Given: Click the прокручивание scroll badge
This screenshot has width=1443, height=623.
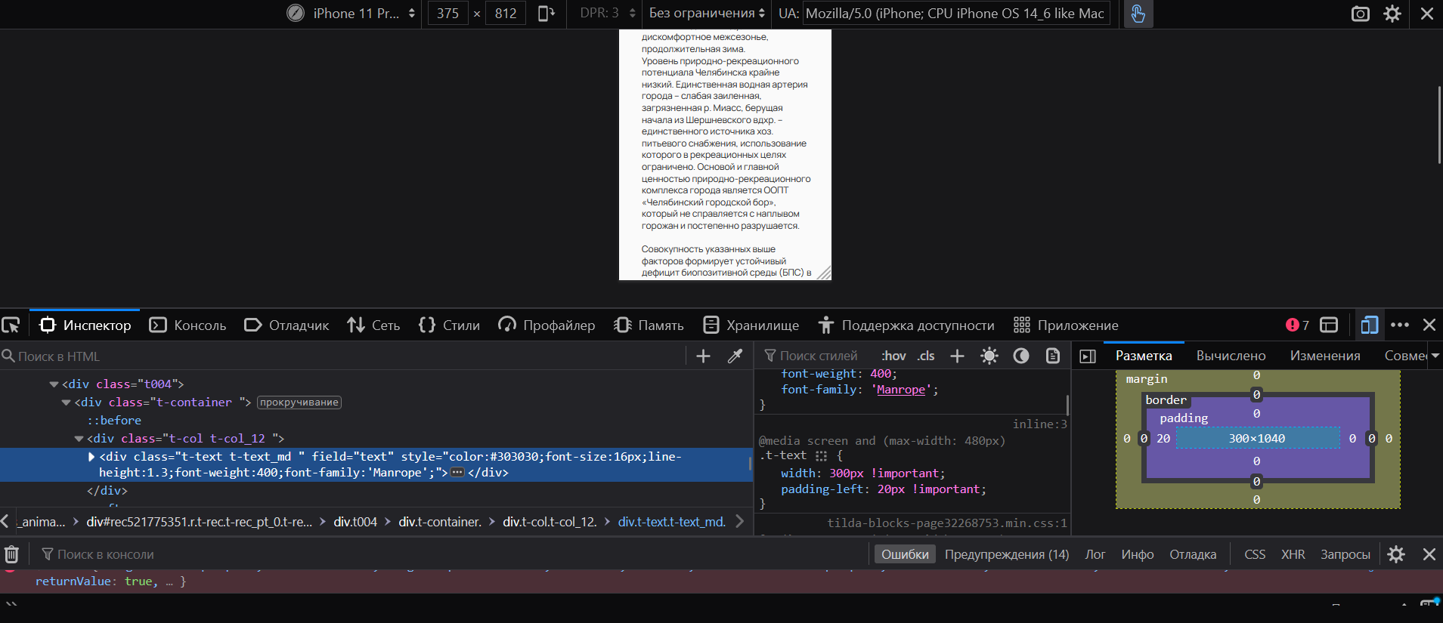Looking at the screenshot, I should pos(299,402).
